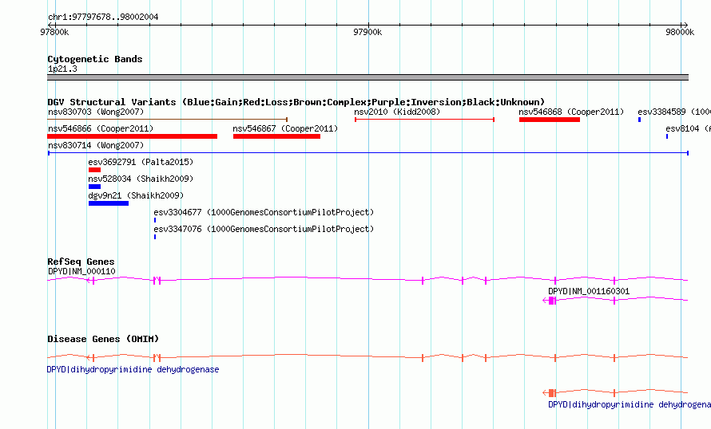711x429 pixels.
Task: Click the nsv830703 (Wong2007) label
Action: 96,112
